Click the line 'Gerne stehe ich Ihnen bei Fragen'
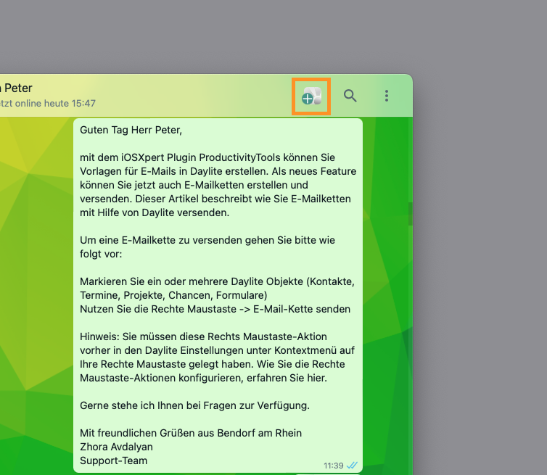The image size is (547, 475). pos(194,405)
